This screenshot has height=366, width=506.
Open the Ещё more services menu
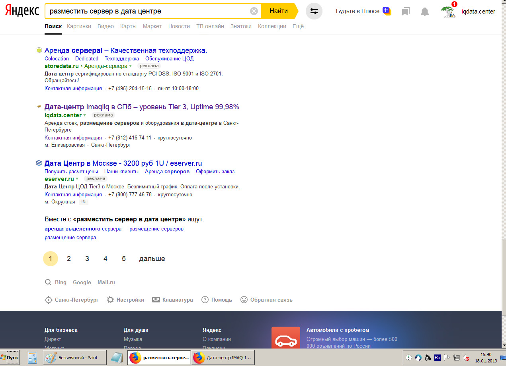coord(298,26)
